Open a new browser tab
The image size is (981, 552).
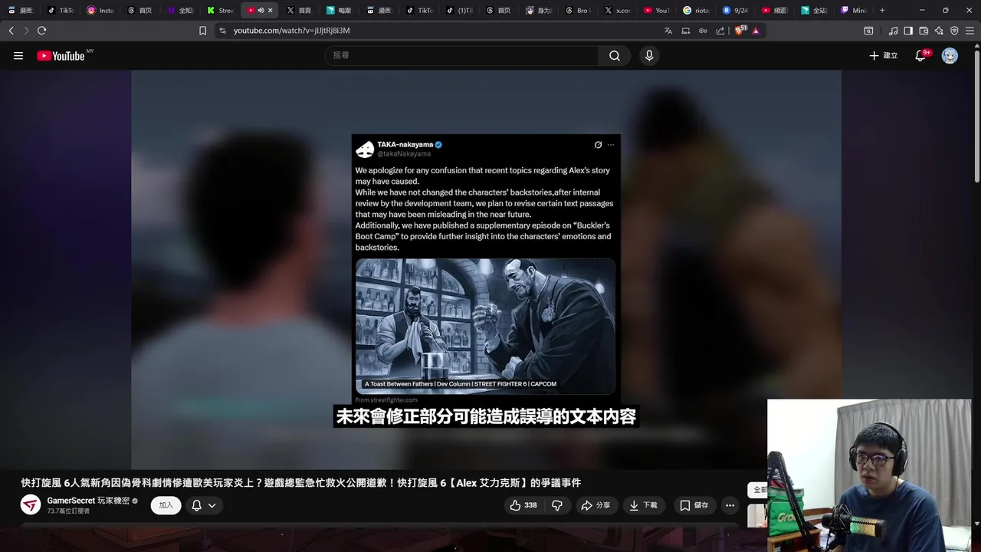[x=882, y=11]
